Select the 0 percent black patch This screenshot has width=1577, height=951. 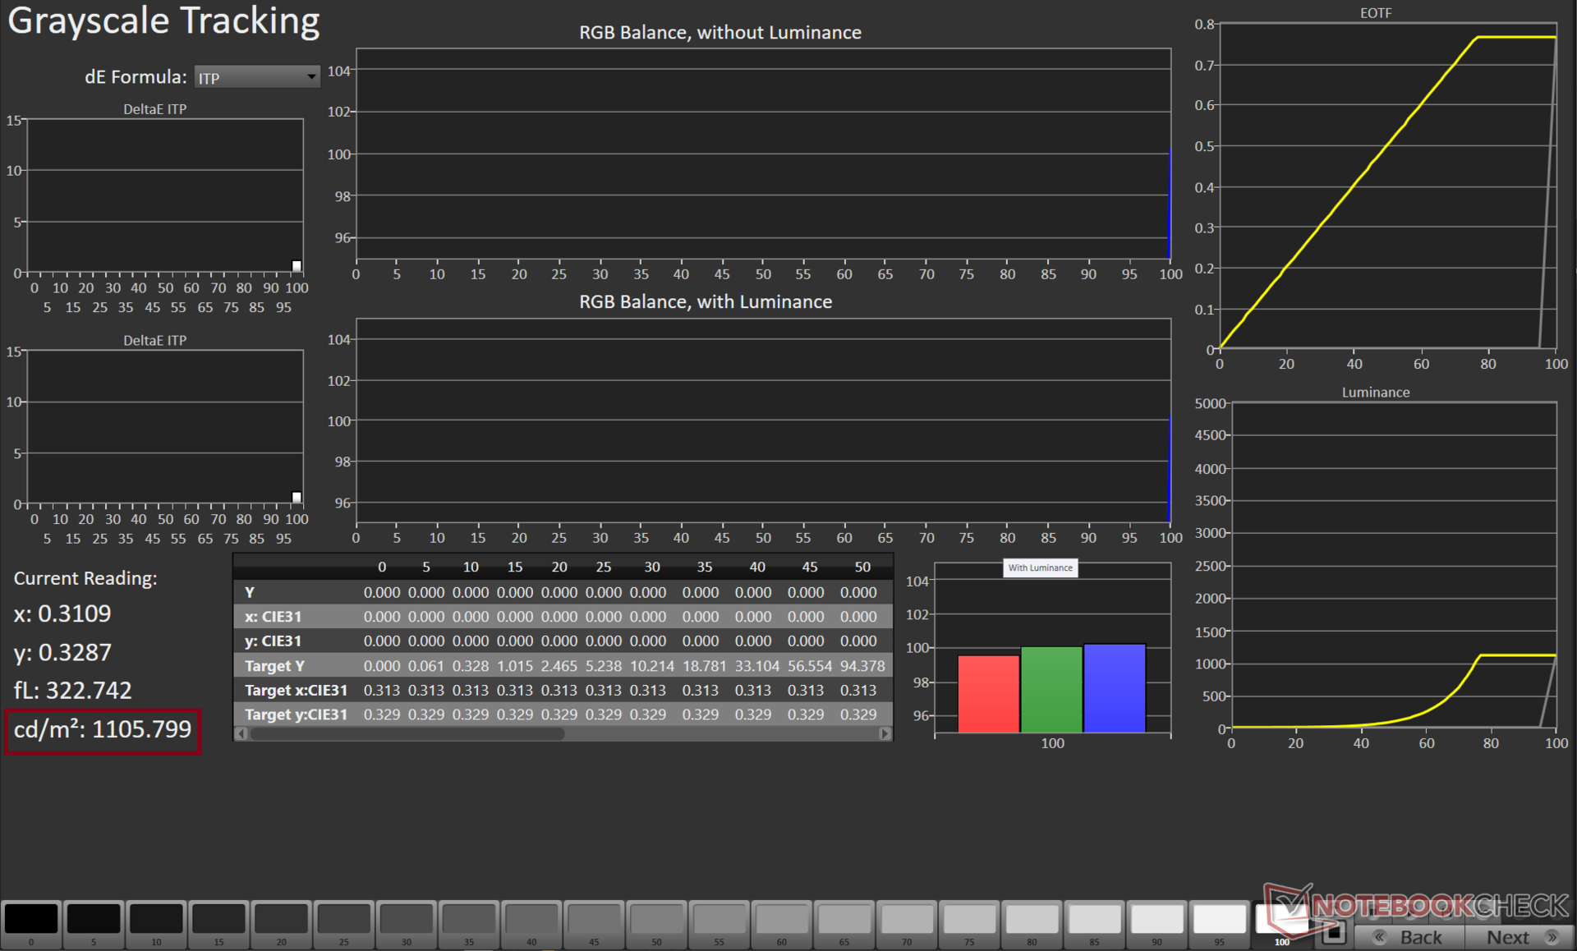31,919
